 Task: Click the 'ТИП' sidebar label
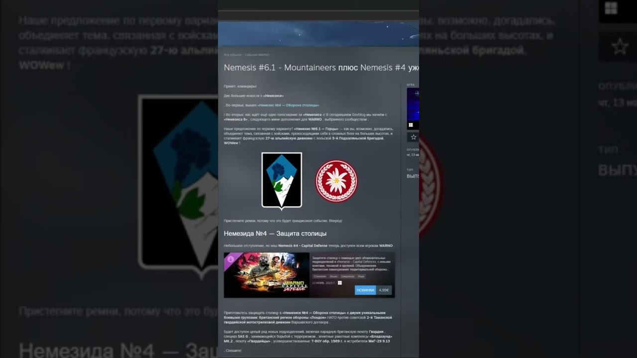click(x=410, y=170)
